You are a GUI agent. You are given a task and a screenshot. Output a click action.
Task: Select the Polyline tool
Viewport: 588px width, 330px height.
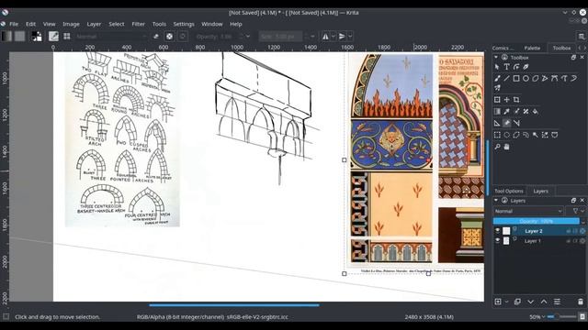click(x=545, y=79)
